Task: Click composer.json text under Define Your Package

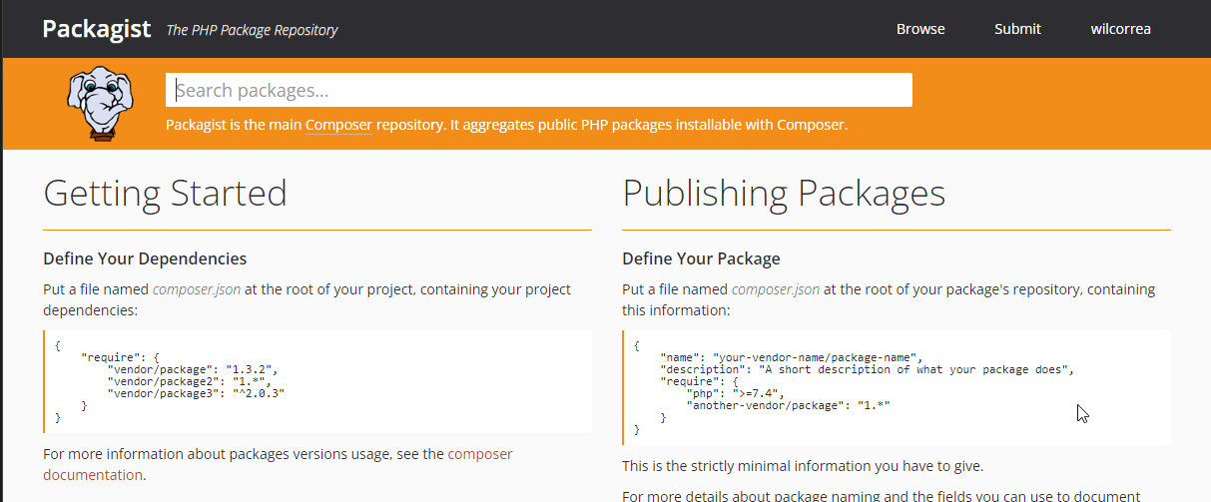Action: (x=776, y=289)
